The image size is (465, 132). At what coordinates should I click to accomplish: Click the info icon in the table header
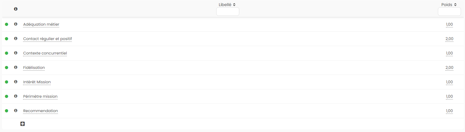pos(16,9)
